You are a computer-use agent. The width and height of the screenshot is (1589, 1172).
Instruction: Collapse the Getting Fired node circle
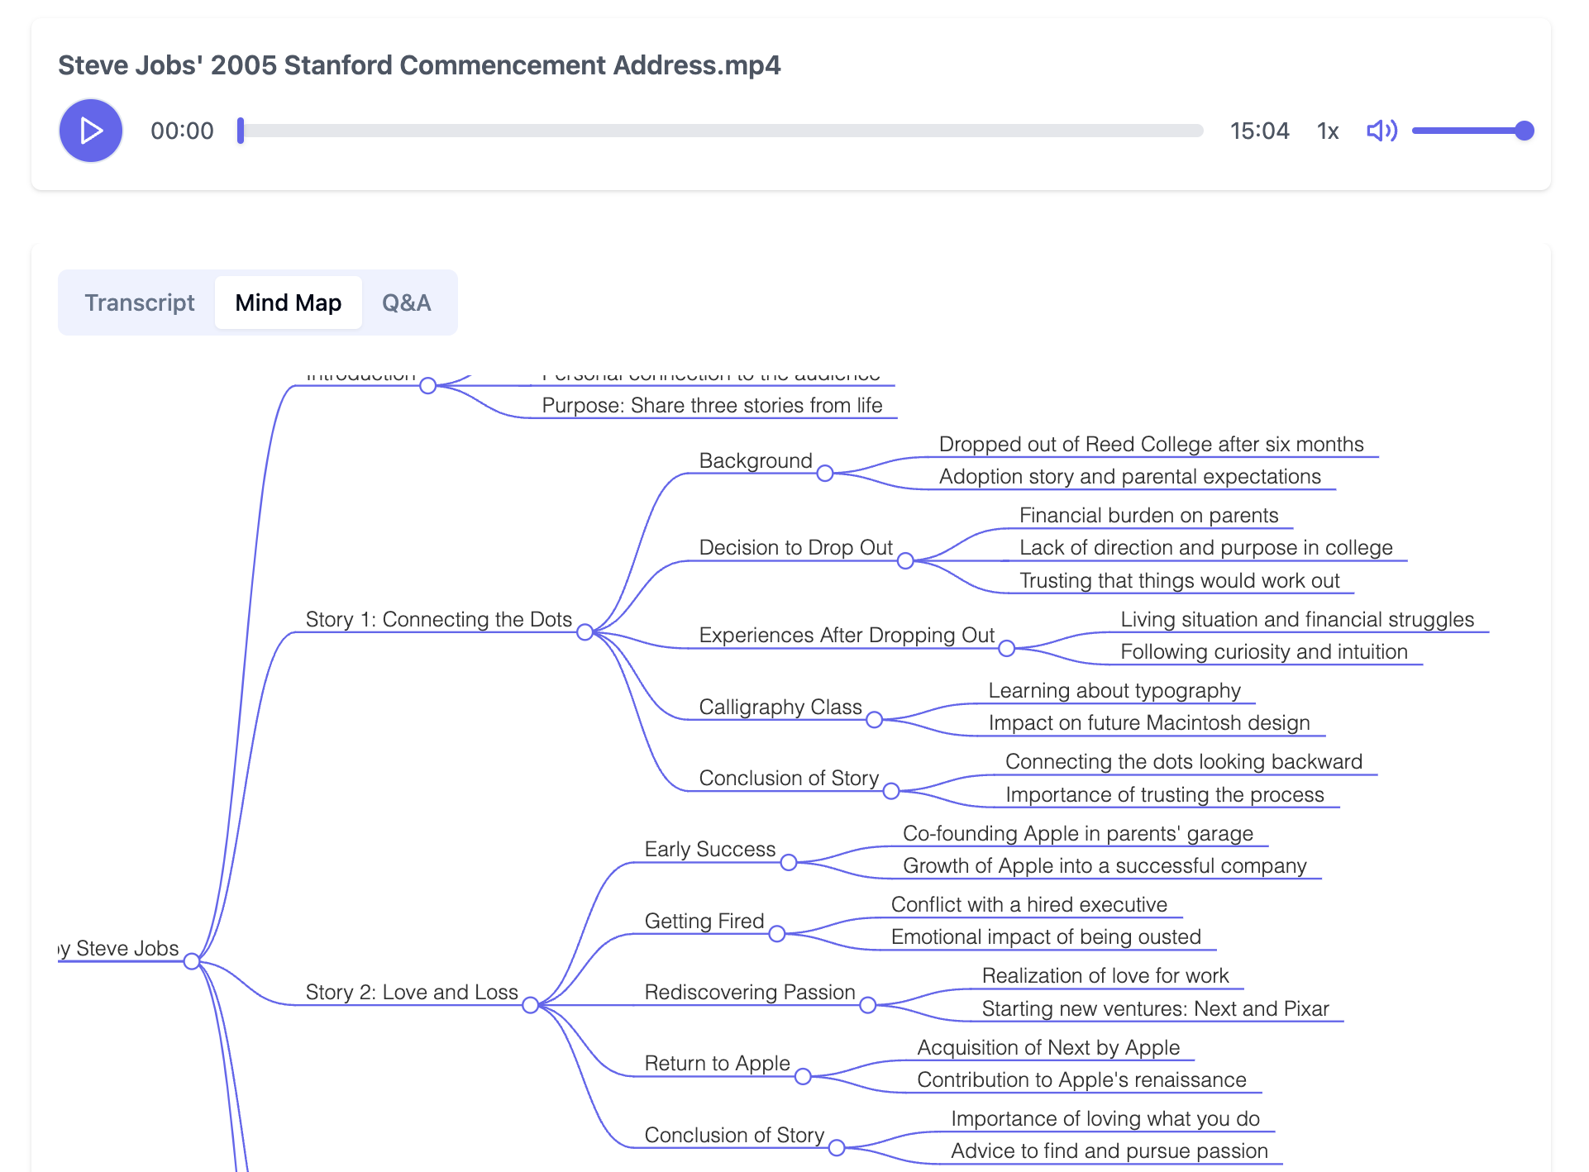click(x=776, y=934)
